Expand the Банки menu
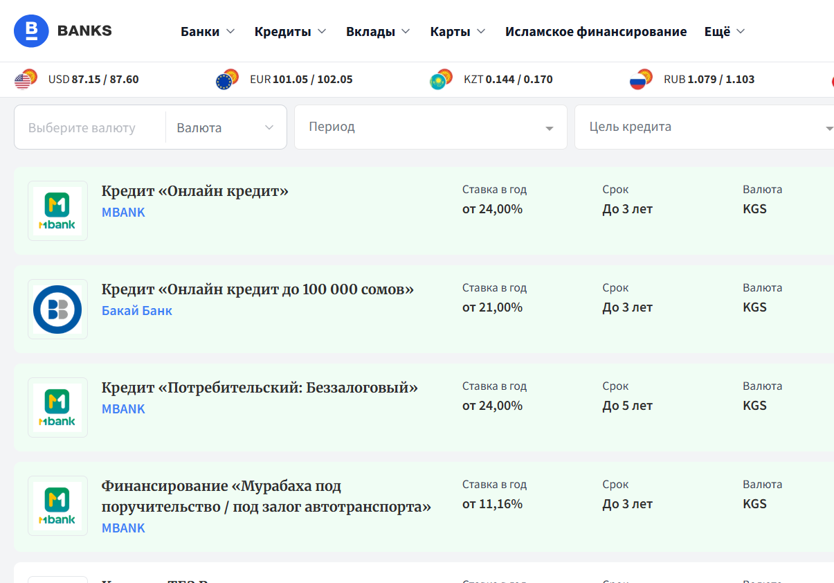Image resolution: width=834 pixels, height=583 pixels. (208, 31)
